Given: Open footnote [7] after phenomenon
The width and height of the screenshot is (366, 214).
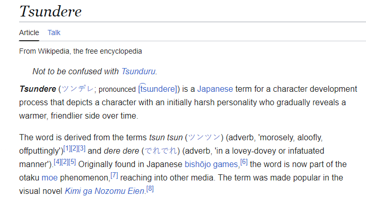Looking at the screenshot, I should [x=114, y=175].
